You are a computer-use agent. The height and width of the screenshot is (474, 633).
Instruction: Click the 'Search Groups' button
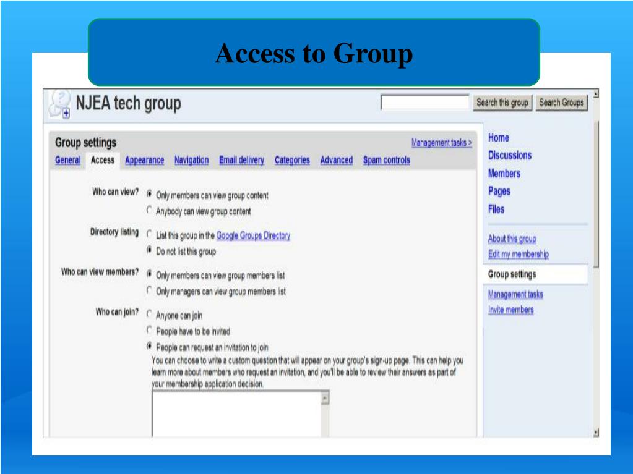tap(562, 103)
